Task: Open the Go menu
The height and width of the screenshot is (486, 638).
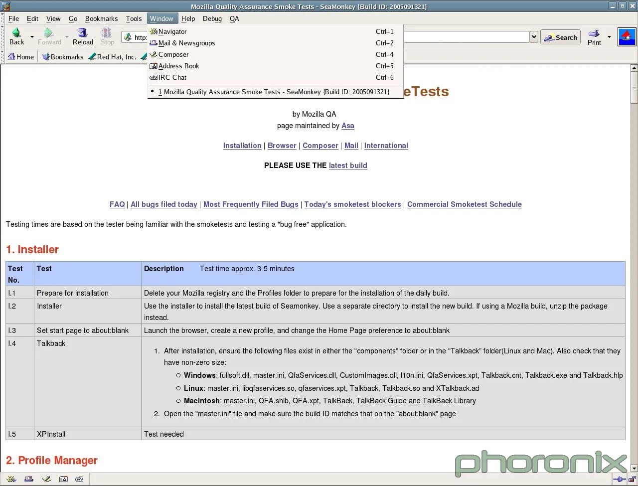Action: 73,18
